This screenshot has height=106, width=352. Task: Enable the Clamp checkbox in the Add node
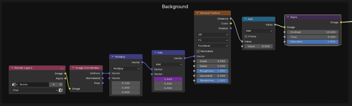coord(246,36)
